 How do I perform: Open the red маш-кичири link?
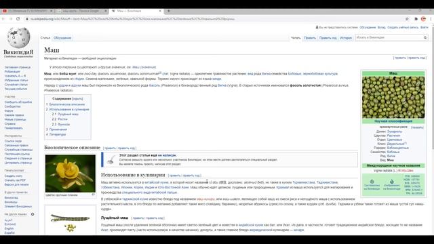[205, 199]
